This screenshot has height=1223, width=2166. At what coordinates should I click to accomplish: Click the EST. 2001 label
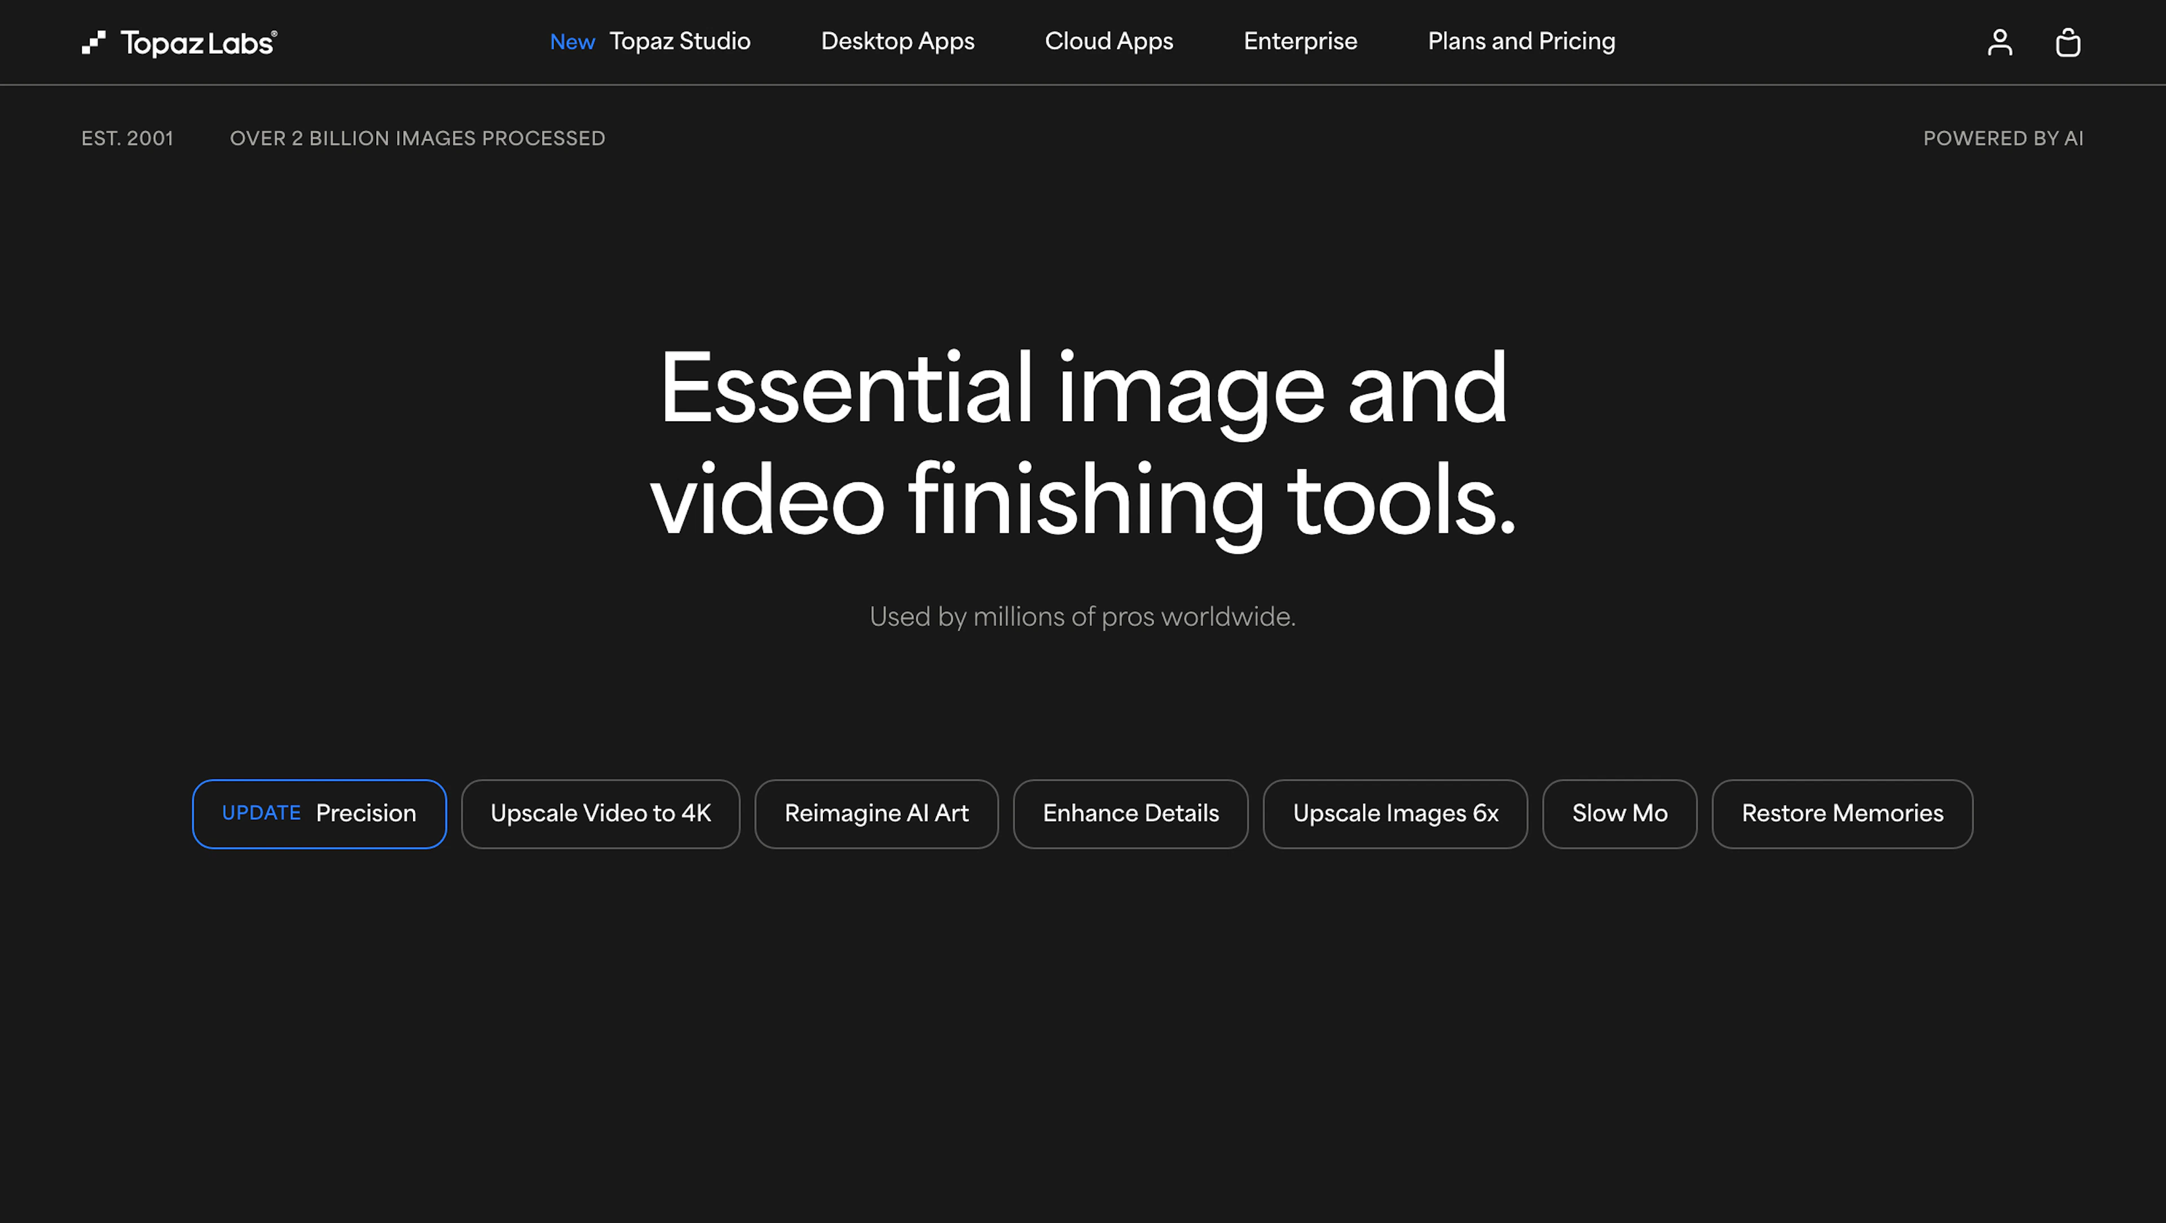(128, 138)
